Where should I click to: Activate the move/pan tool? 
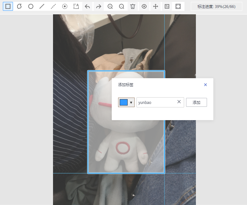coord(156,6)
